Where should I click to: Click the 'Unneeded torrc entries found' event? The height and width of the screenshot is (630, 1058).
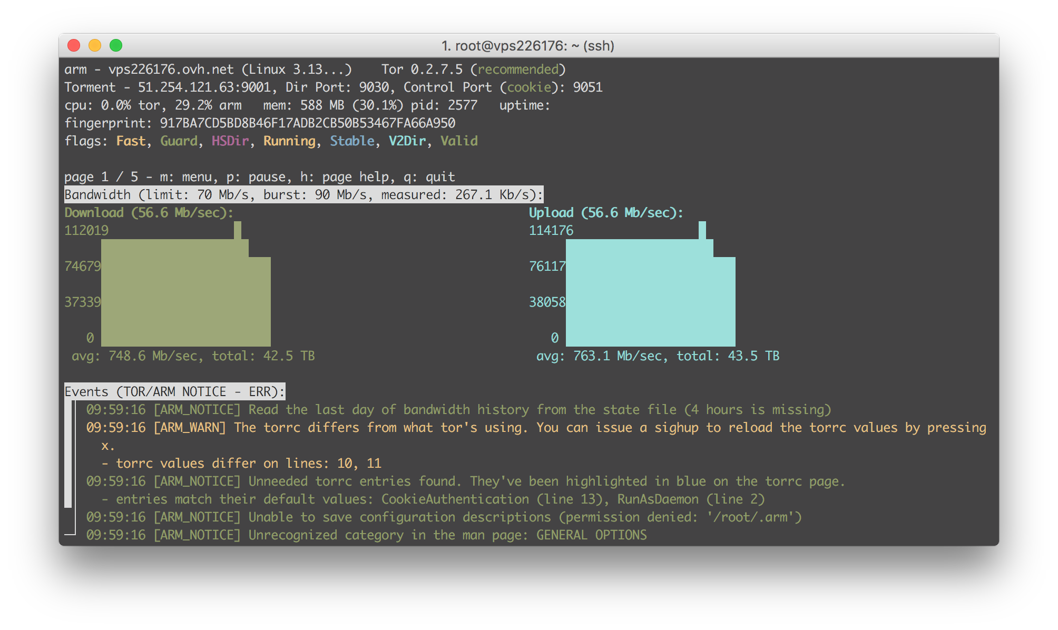[x=466, y=481]
